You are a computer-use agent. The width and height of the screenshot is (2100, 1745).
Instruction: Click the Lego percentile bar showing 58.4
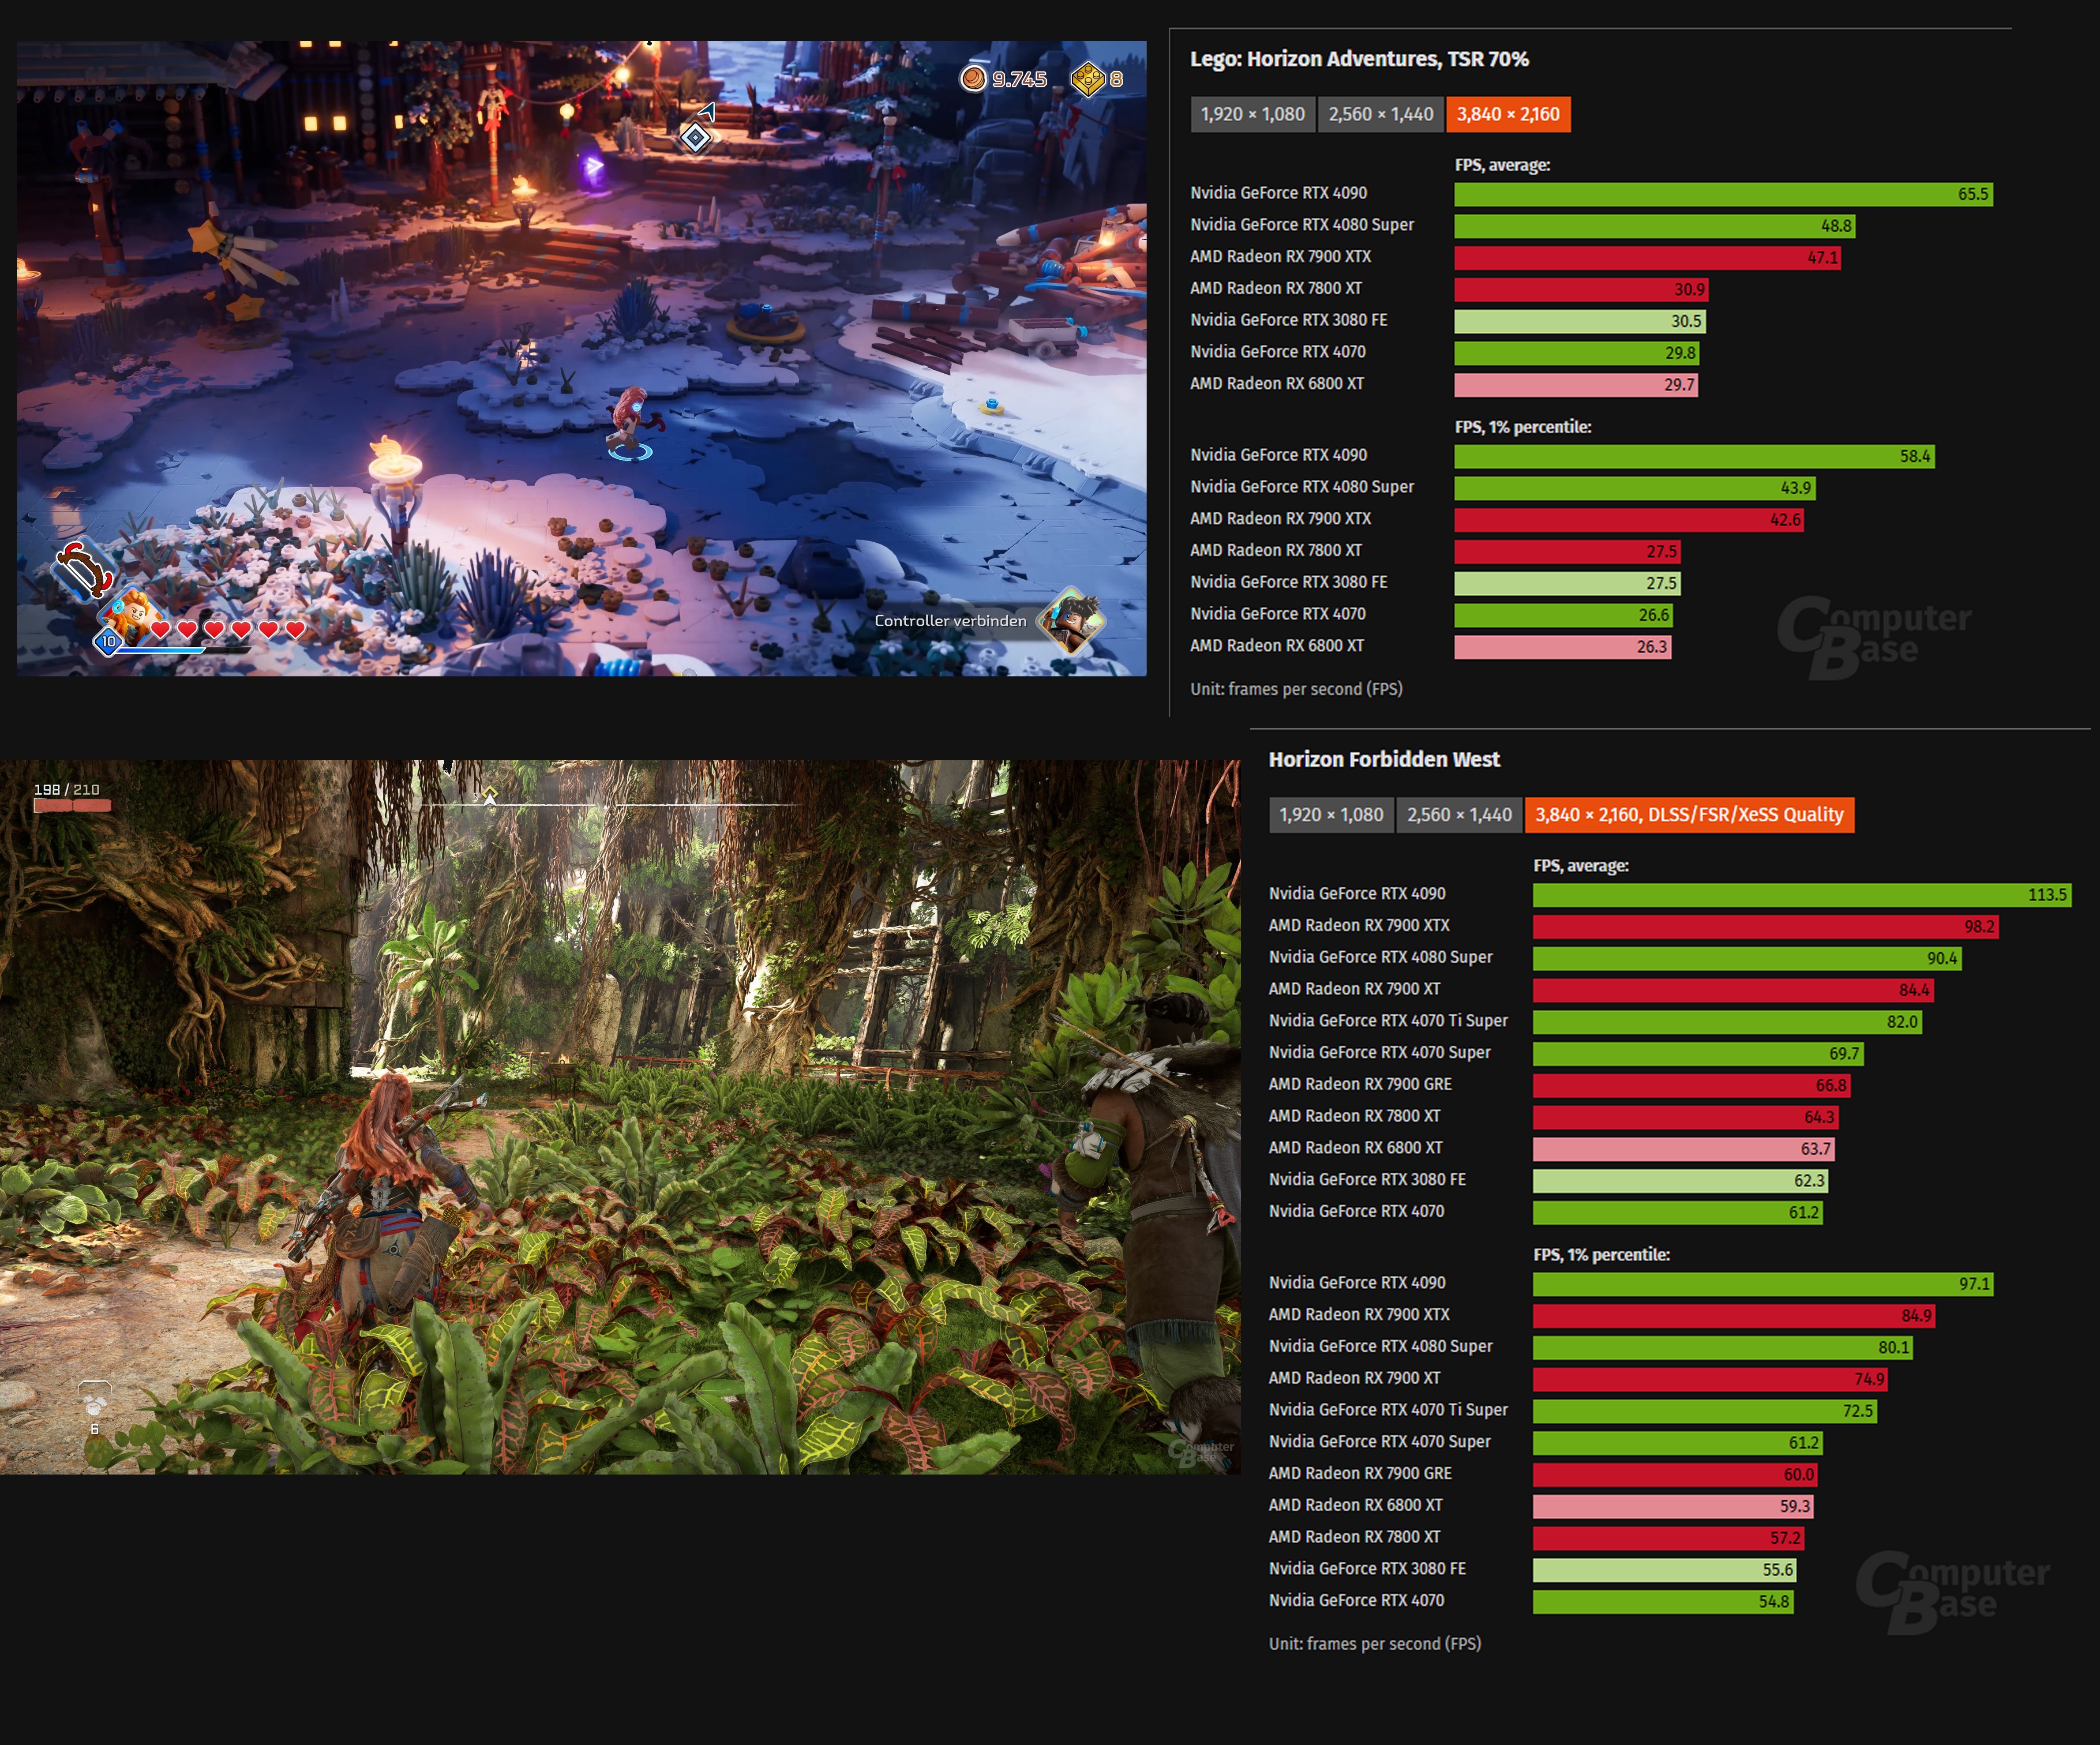tap(1694, 456)
